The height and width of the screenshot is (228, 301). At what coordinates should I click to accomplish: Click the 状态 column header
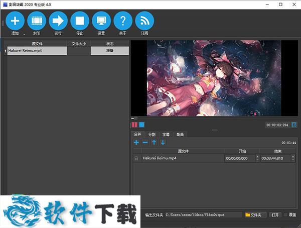click(x=110, y=44)
